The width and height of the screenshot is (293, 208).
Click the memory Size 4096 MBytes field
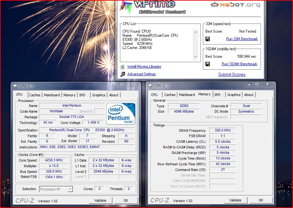pyautogui.click(x=184, y=111)
